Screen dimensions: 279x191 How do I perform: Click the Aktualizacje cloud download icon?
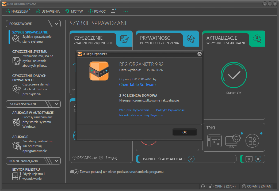tap(257, 39)
